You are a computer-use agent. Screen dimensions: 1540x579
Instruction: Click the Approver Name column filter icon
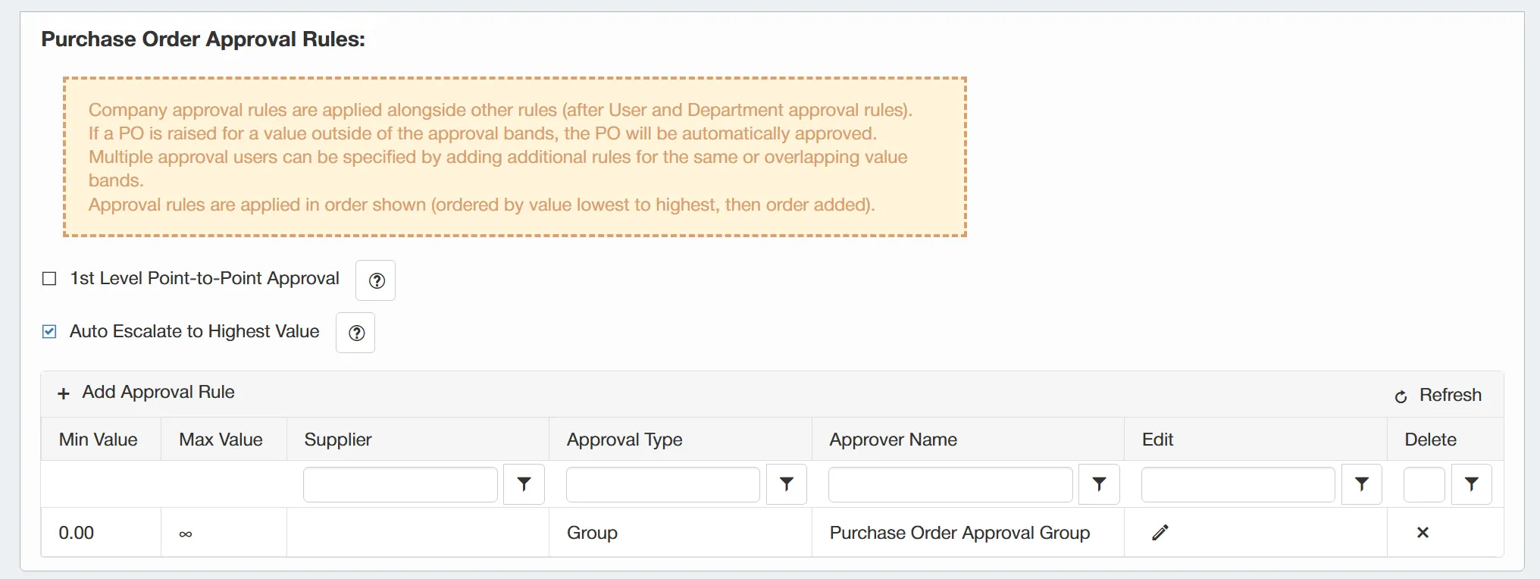(x=1099, y=484)
